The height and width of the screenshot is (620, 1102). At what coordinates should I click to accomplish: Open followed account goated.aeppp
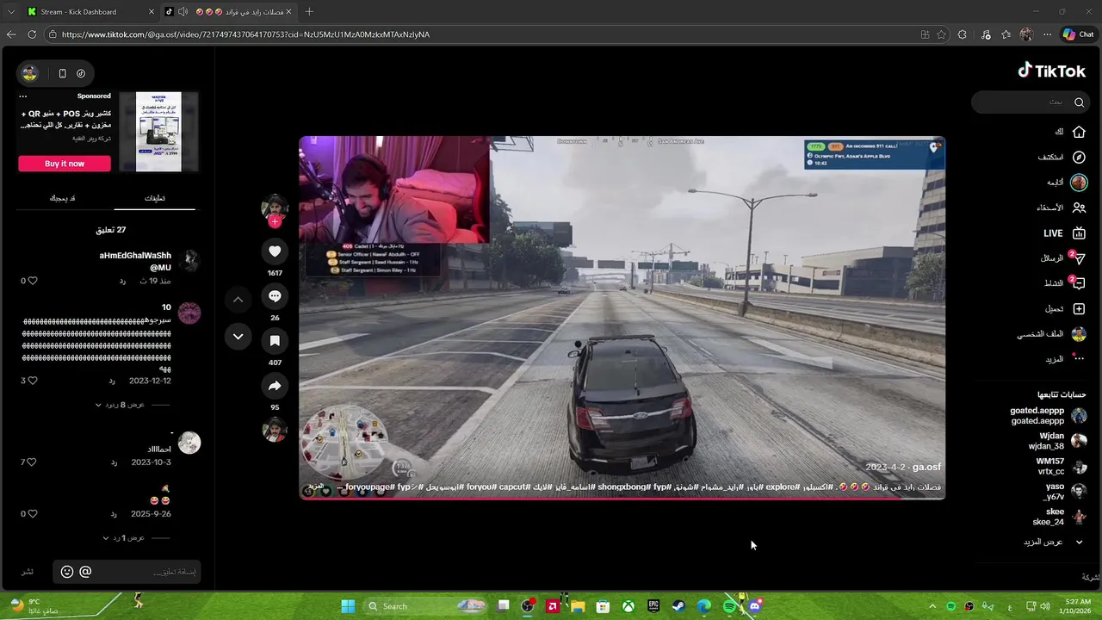[1048, 416]
